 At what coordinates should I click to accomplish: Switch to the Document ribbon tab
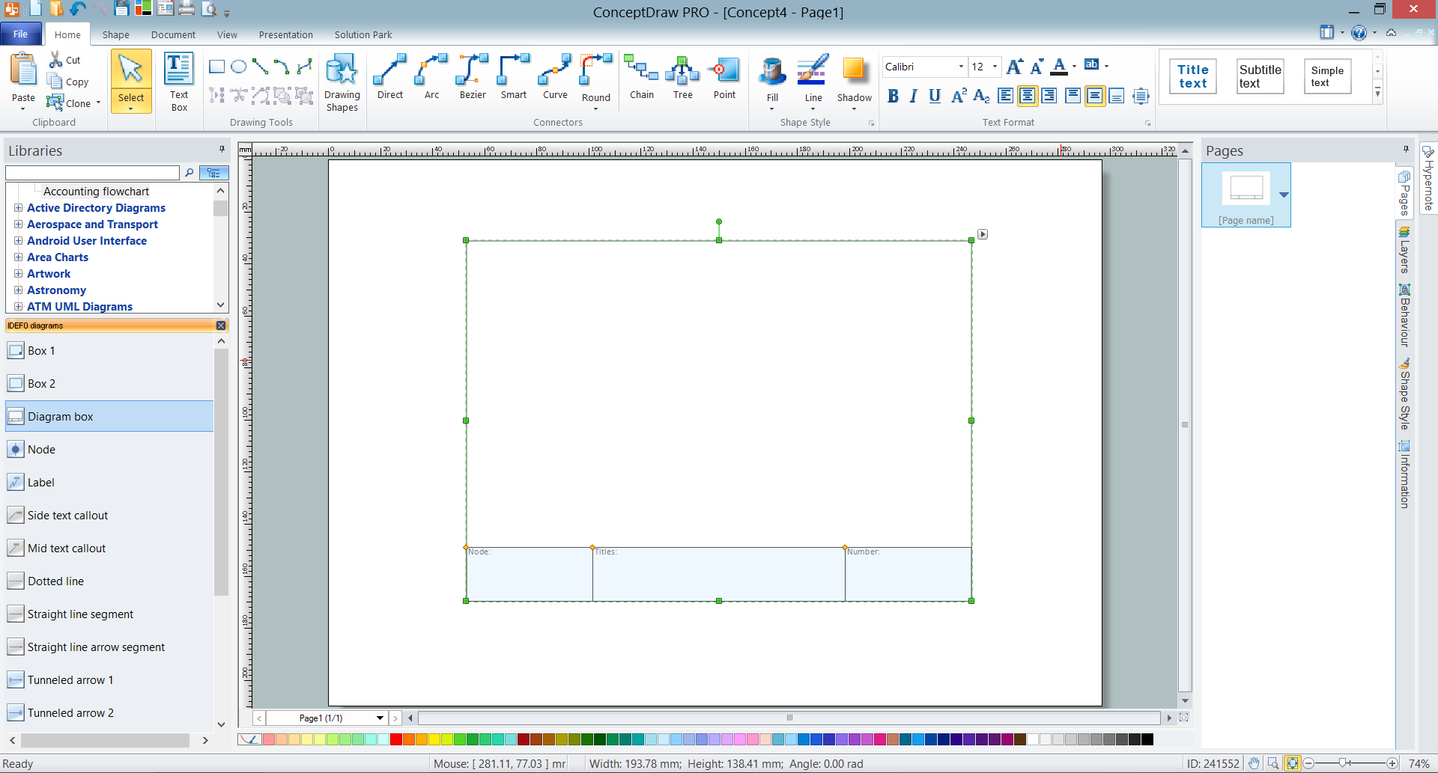click(x=173, y=34)
